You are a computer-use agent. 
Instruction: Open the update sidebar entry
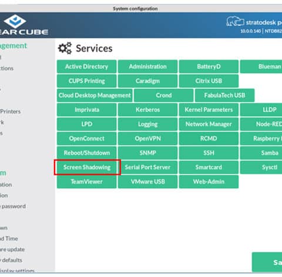(12, 249)
